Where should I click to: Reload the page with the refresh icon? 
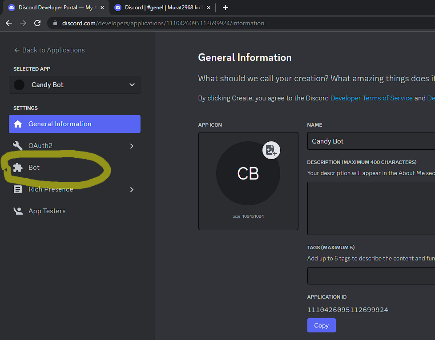[37, 23]
